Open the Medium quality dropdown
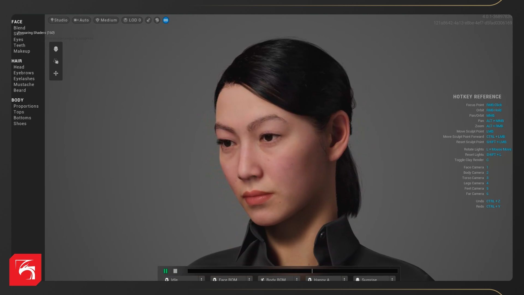 [106, 20]
